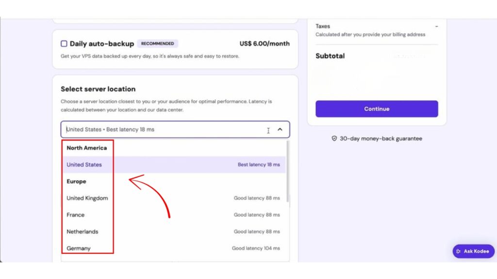The height and width of the screenshot is (279, 497).
Task: Click the Europe group header
Action: click(x=76, y=181)
